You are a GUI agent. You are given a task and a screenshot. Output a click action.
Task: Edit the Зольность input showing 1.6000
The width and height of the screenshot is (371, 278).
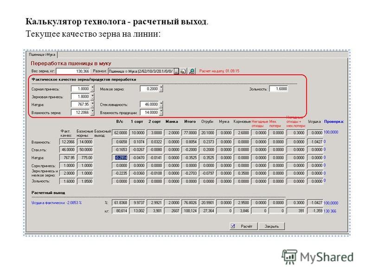tap(279, 89)
